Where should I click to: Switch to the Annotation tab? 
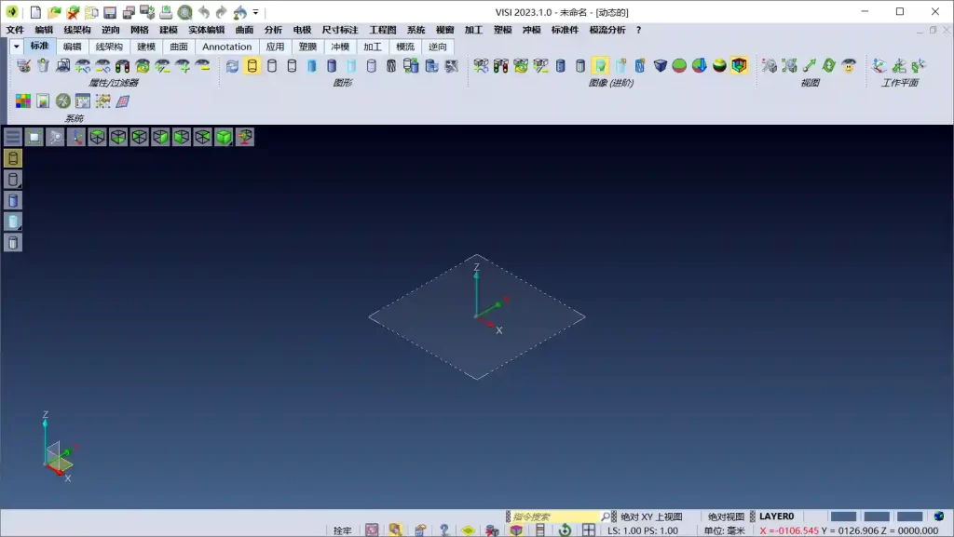coord(226,47)
